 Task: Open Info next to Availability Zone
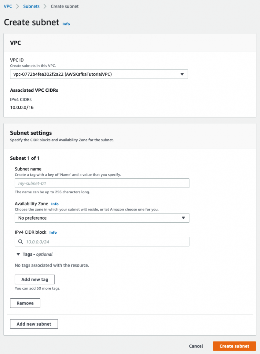point(55,204)
